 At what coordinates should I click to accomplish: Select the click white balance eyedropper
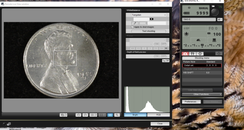[x=135, y=23]
